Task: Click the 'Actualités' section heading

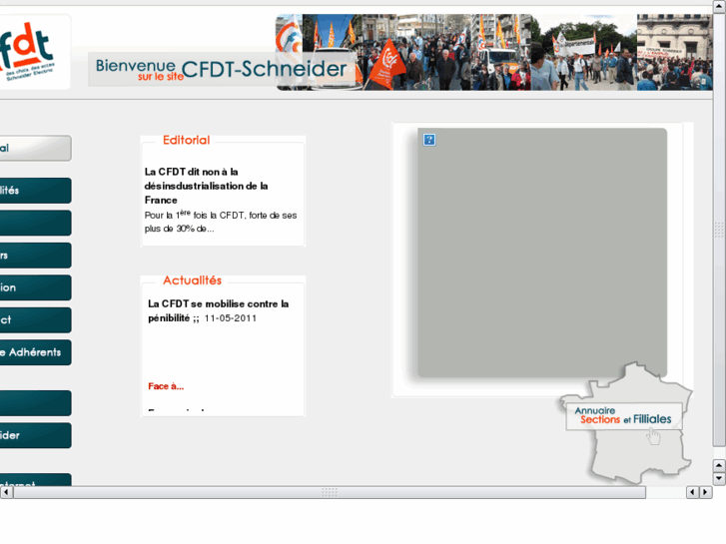Action: 192,280
